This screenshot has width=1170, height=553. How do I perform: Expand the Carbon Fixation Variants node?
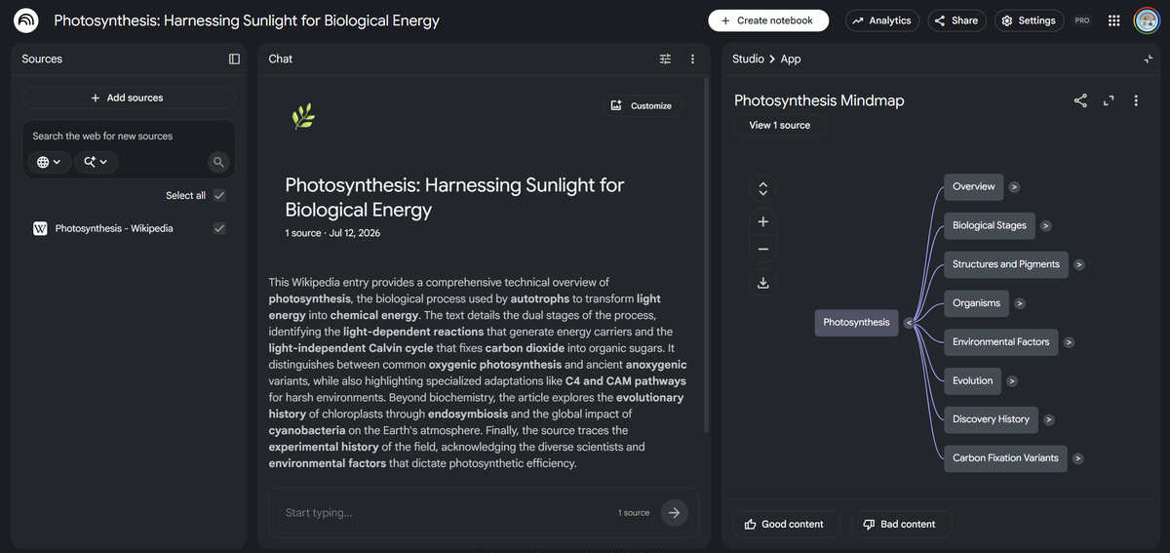[x=1078, y=458]
